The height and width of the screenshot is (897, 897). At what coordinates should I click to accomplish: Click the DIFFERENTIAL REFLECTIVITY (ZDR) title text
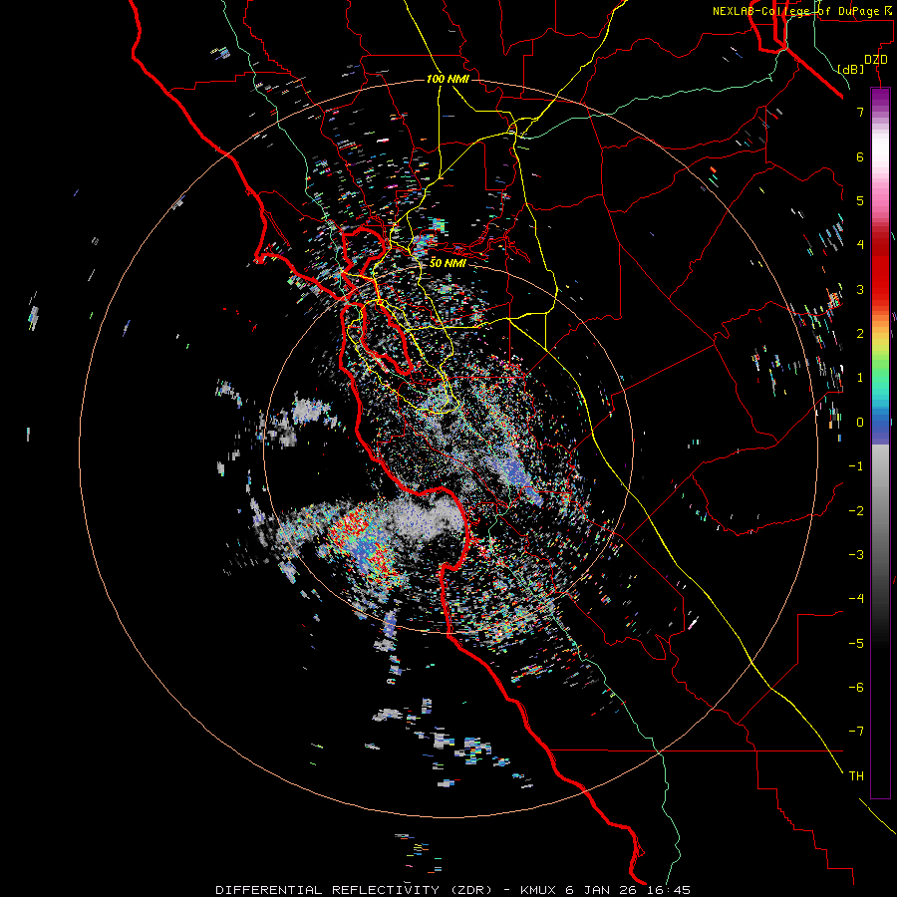click(354, 890)
